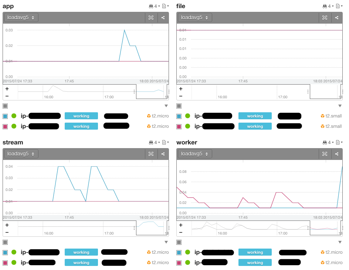This screenshot has height=270, width=349.
Task: Toggle blue series checkbox for first stream host
Action: coord(5,252)
